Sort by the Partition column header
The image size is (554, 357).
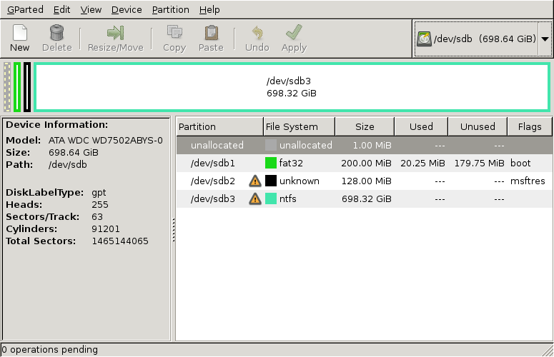coord(219,126)
